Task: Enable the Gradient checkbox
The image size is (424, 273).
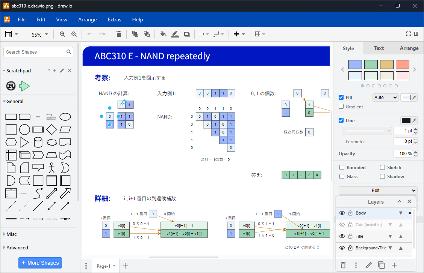Action: pyautogui.click(x=341, y=106)
